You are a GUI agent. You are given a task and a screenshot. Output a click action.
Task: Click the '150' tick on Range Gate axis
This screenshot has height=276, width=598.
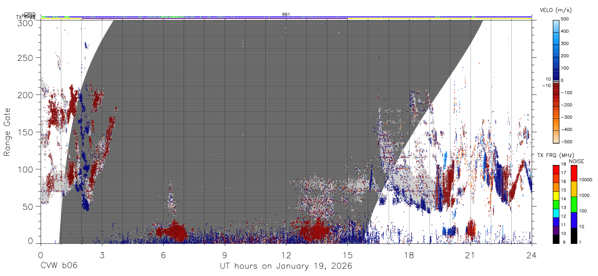(x=25, y=132)
